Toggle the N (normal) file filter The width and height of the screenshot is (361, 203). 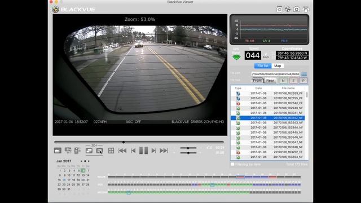(283, 81)
